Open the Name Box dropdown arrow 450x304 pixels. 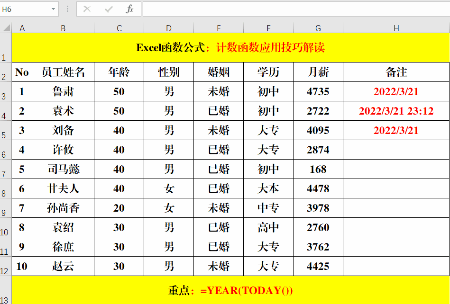pyautogui.click(x=53, y=9)
